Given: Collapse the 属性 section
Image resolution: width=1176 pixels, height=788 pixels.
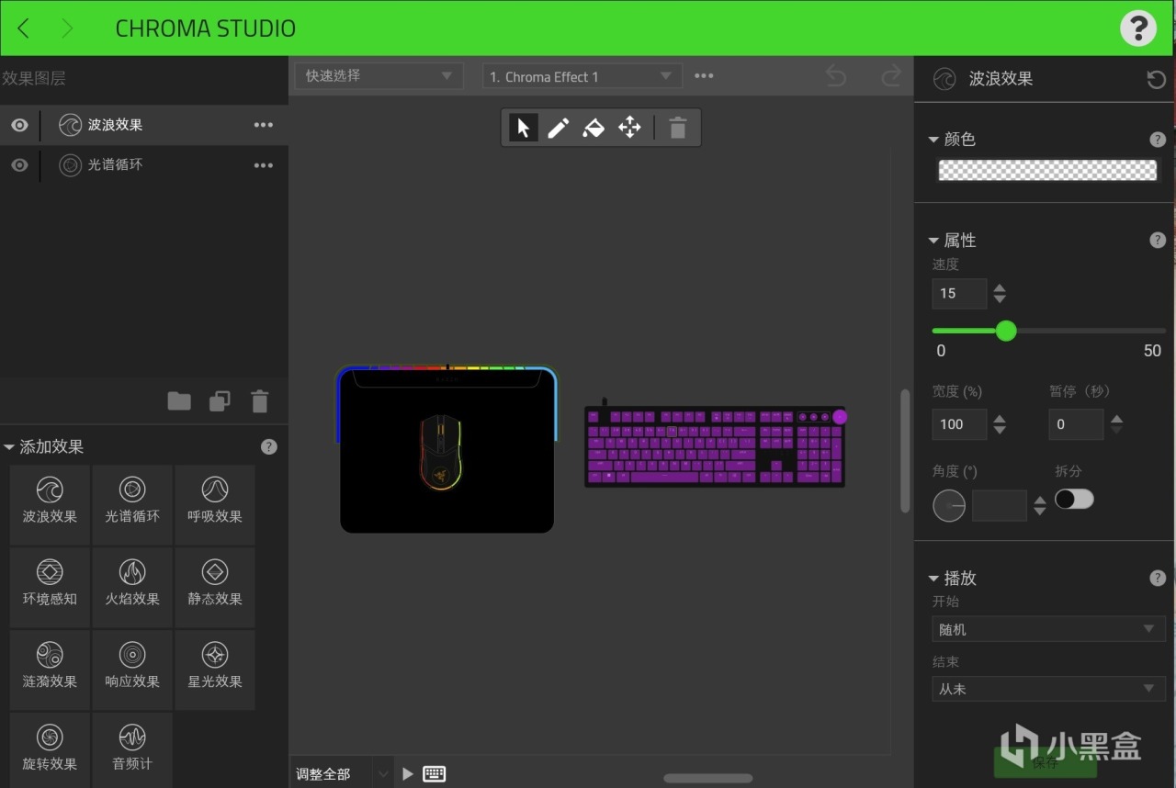Looking at the screenshot, I should point(933,241).
